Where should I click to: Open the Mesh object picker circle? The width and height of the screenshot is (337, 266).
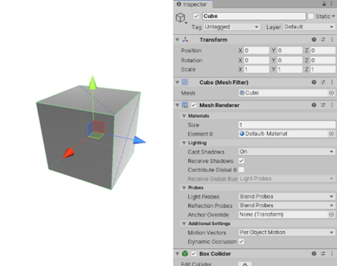point(331,93)
